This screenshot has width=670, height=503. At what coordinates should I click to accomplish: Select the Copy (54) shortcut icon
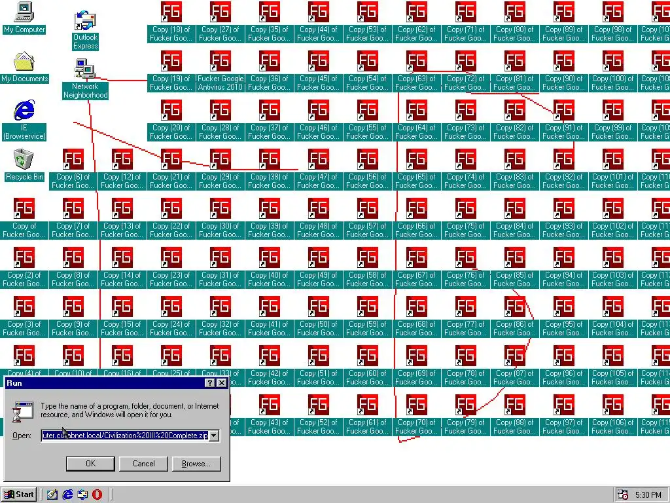point(368,72)
